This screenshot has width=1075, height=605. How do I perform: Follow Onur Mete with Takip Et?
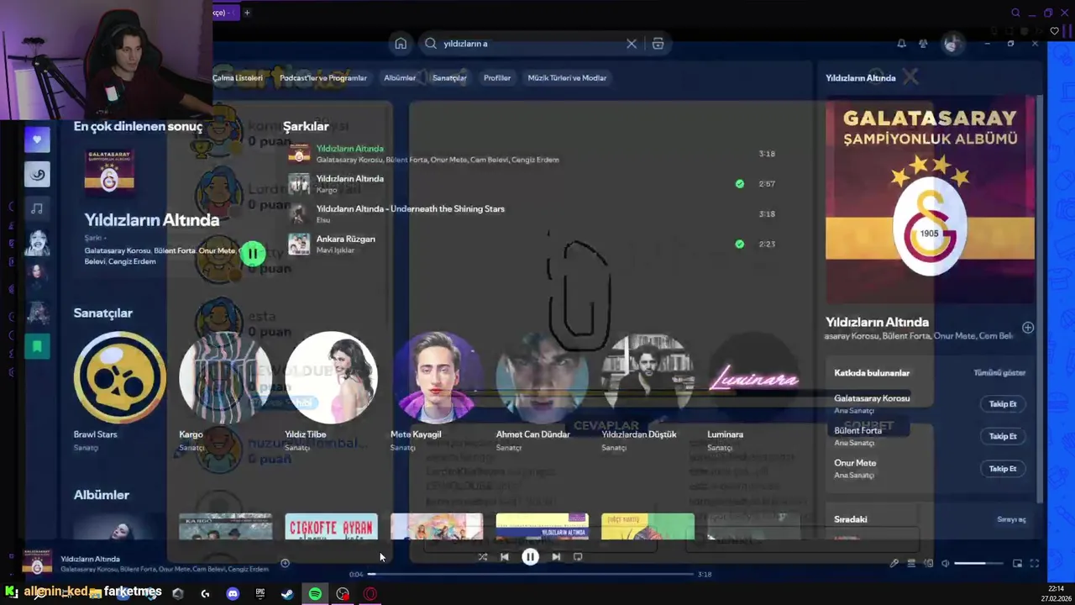pos(1003,469)
